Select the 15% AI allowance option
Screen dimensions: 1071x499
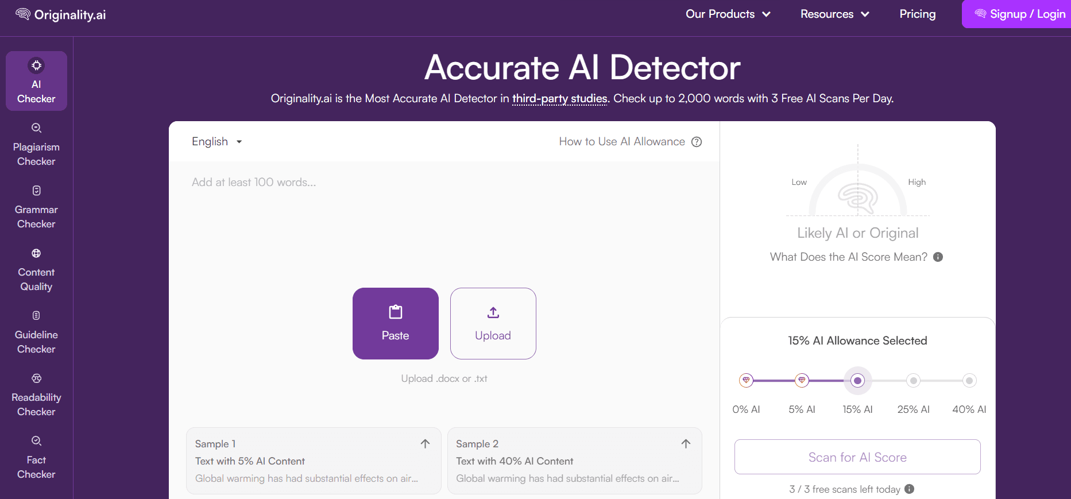pyautogui.click(x=858, y=380)
